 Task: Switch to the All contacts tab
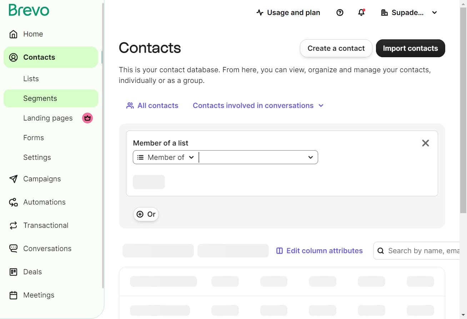click(152, 105)
